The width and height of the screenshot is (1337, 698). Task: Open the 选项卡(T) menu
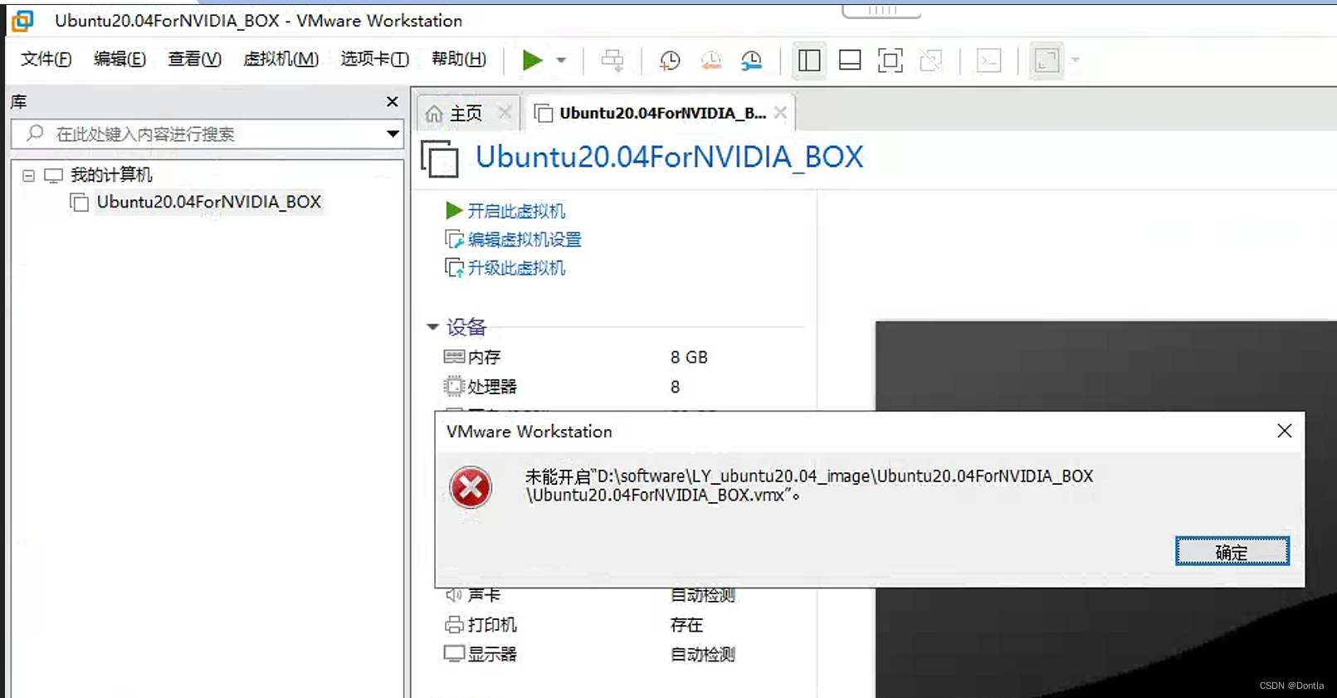pyautogui.click(x=375, y=59)
